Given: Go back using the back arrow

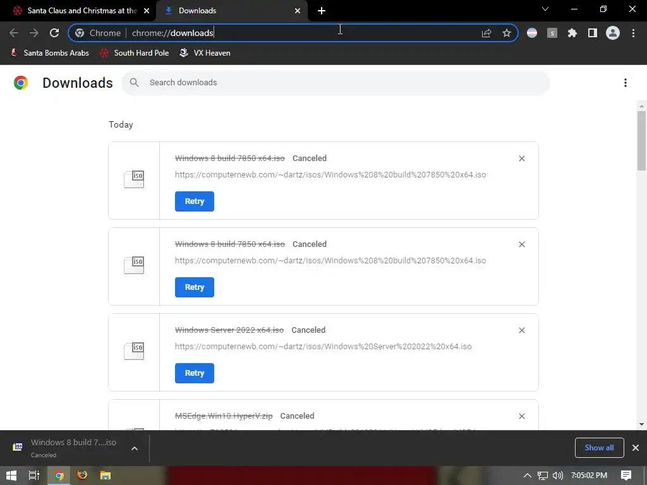Looking at the screenshot, I should (14, 33).
